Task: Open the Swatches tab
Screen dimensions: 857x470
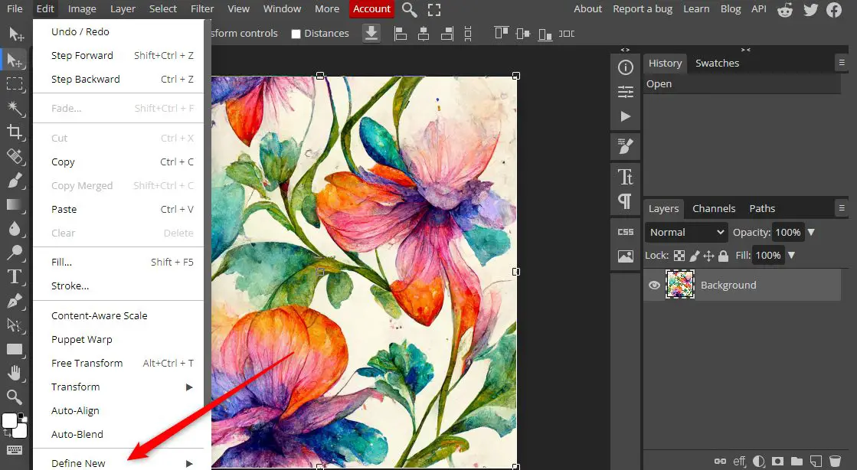Action: 717,63
